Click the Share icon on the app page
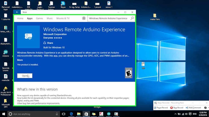 pos(45,43)
